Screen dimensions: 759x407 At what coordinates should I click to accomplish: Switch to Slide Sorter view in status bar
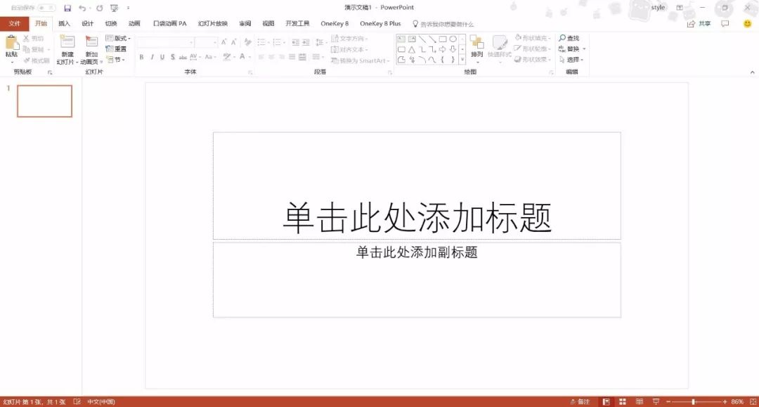(622, 401)
